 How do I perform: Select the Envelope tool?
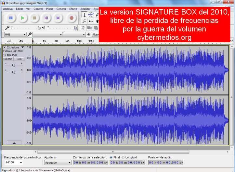(x=91, y=15)
